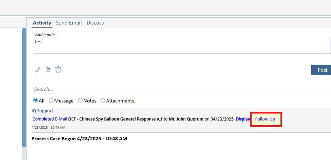Click the phone call icon under note
The height and width of the screenshot is (160, 331).
pyautogui.click(x=38, y=69)
